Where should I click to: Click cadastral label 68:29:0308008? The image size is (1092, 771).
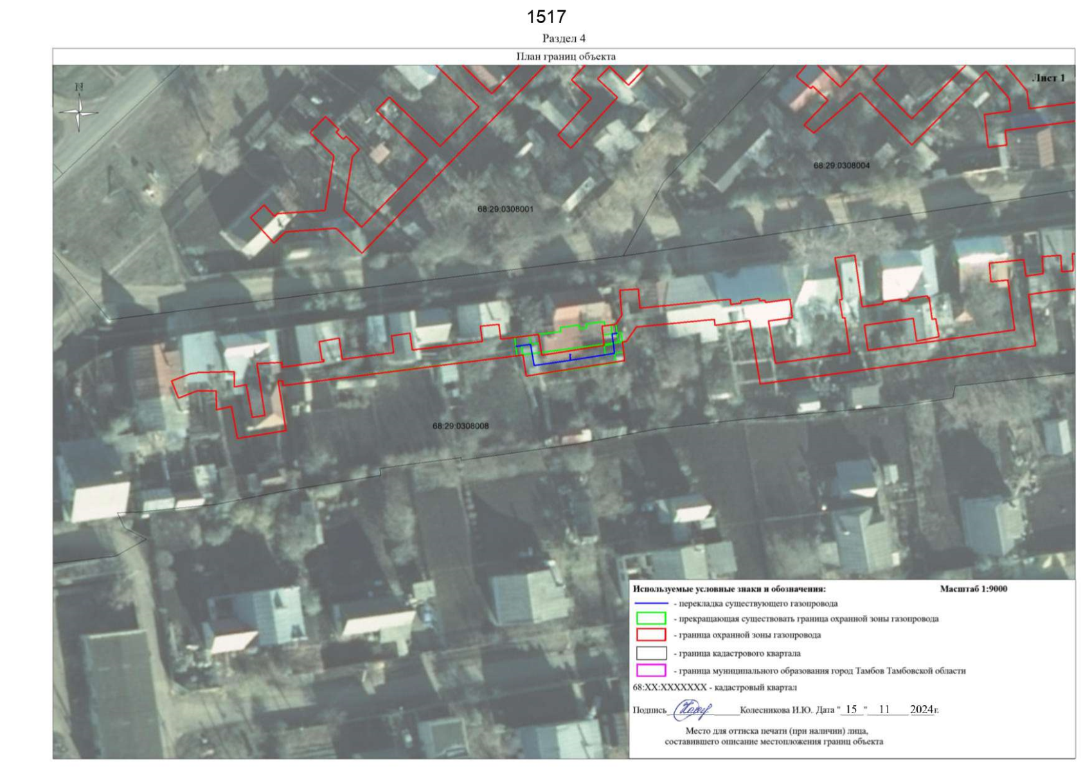pos(460,426)
